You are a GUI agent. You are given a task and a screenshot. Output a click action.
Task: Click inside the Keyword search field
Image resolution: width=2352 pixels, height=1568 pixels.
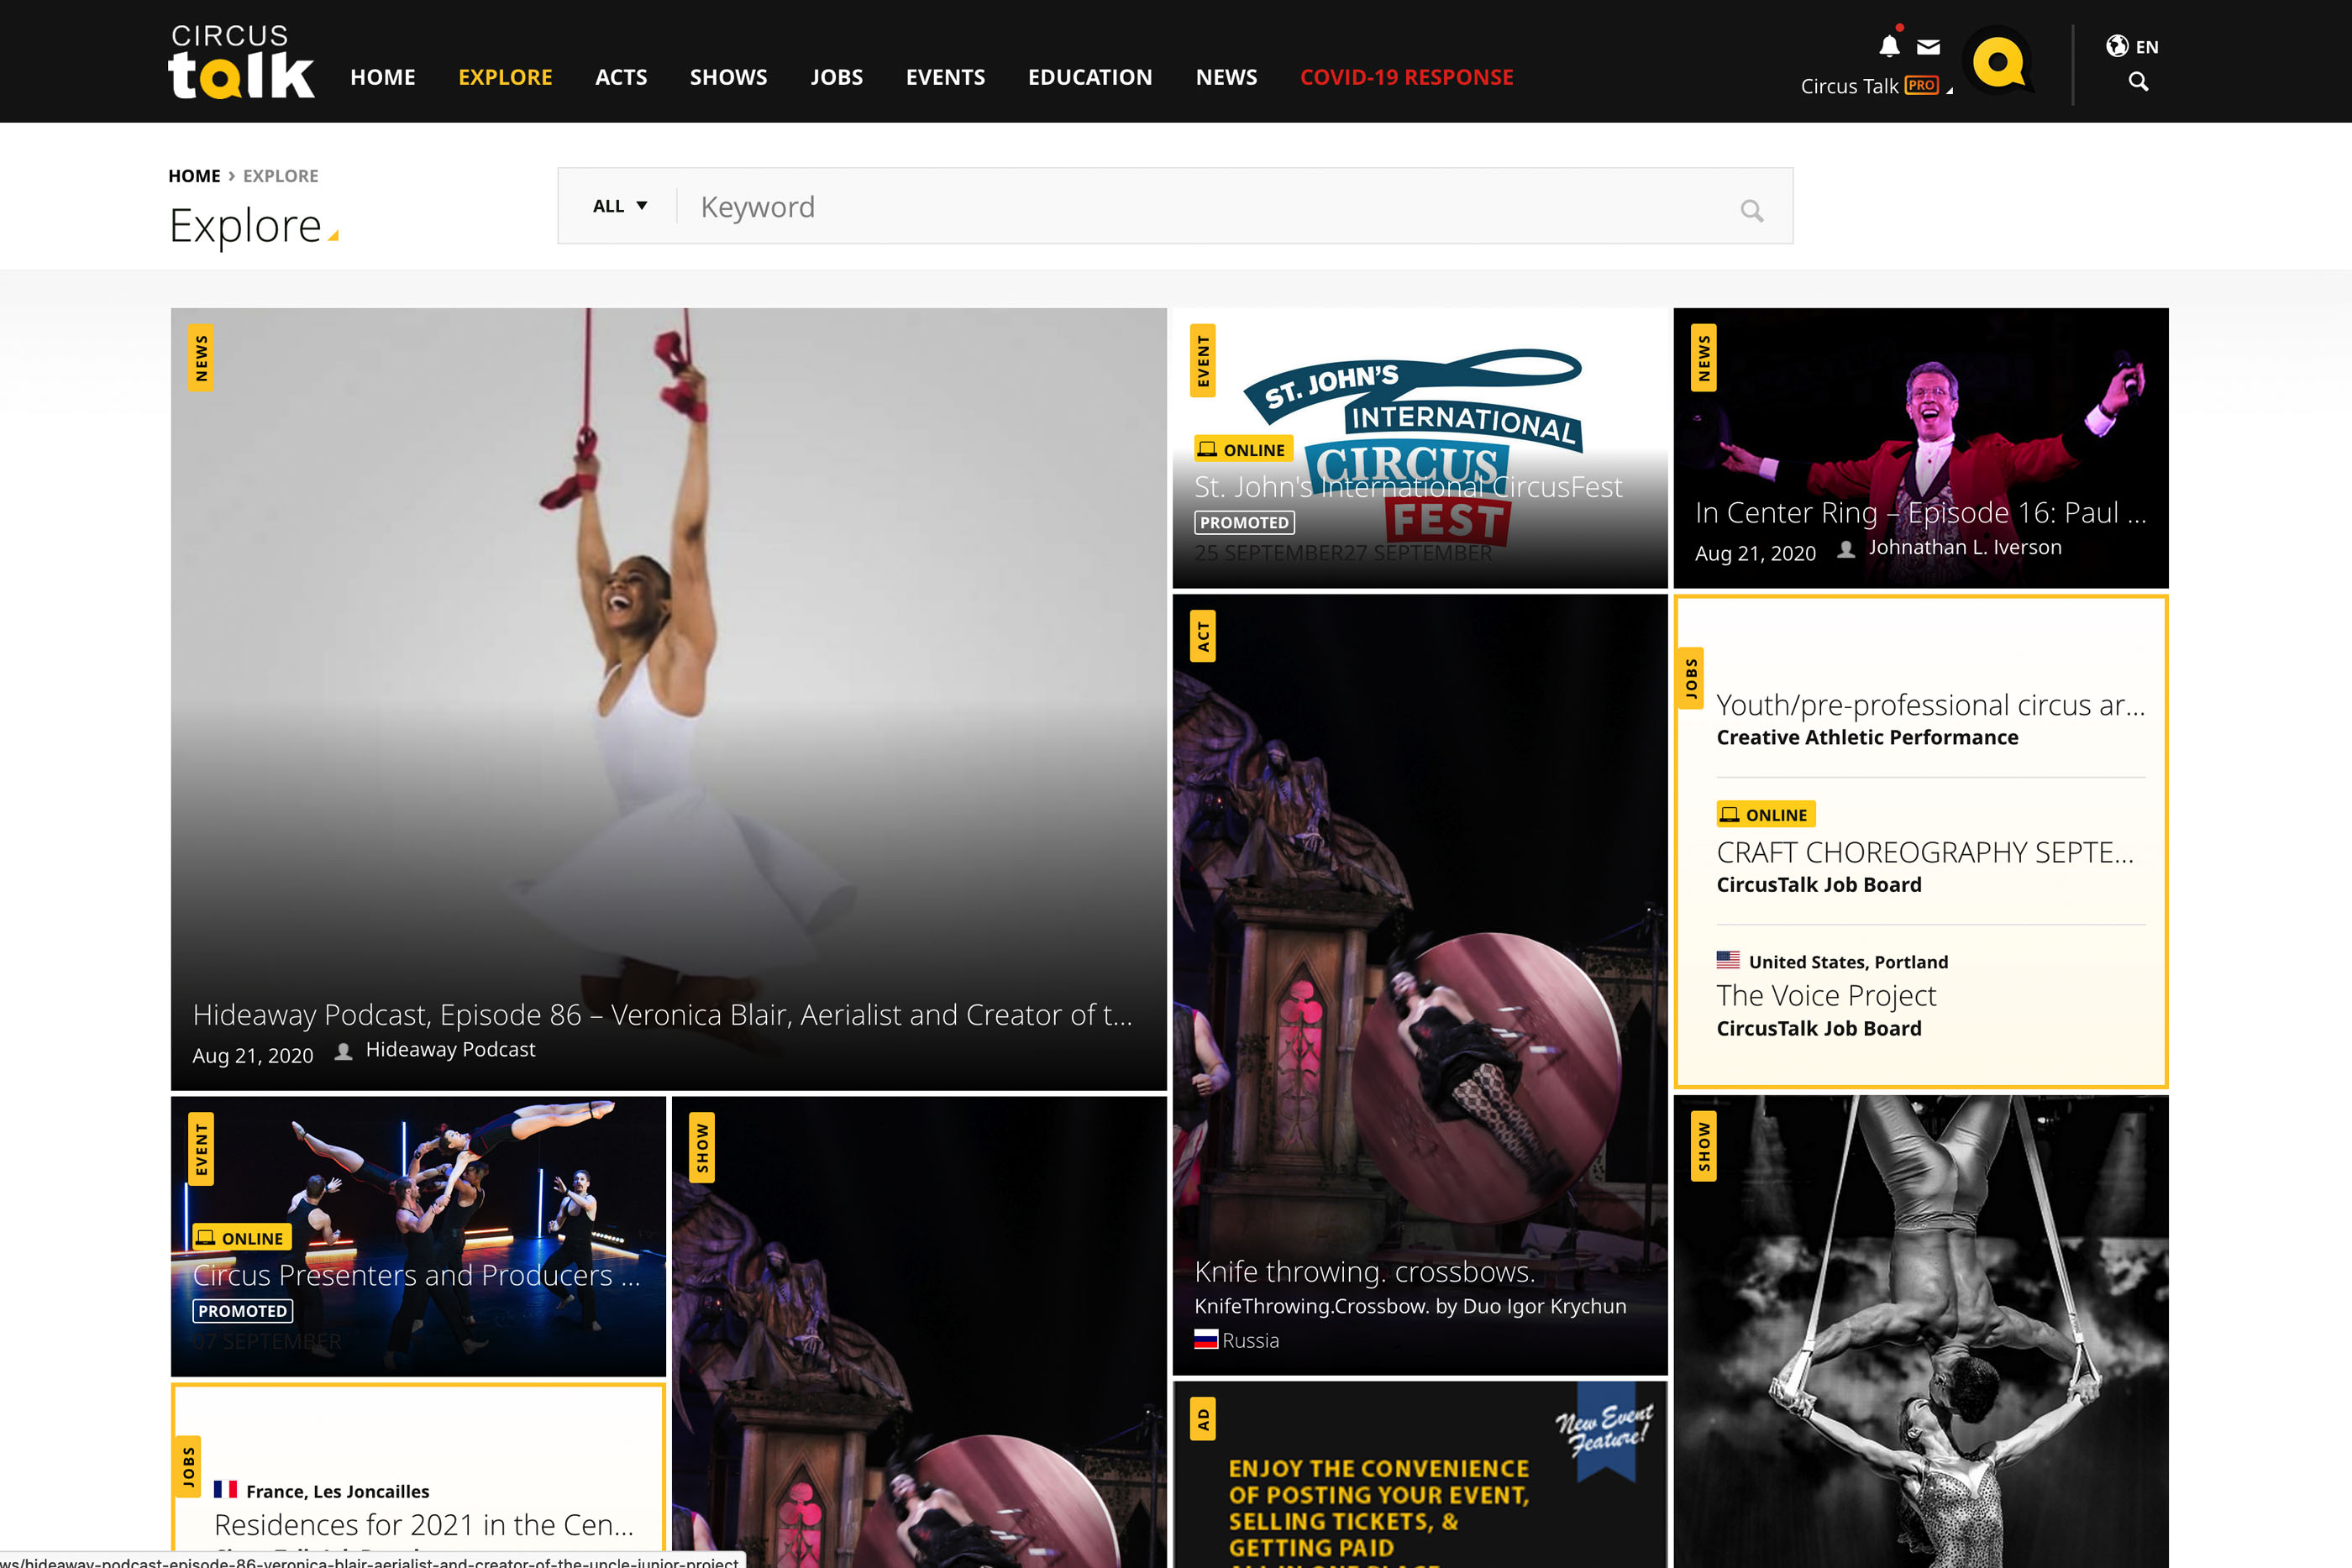[x=1100, y=206]
